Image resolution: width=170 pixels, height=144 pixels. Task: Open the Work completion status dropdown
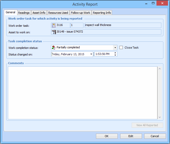click(x=115, y=48)
